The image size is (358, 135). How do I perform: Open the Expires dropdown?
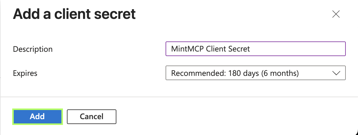pyautogui.click(x=255, y=73)
